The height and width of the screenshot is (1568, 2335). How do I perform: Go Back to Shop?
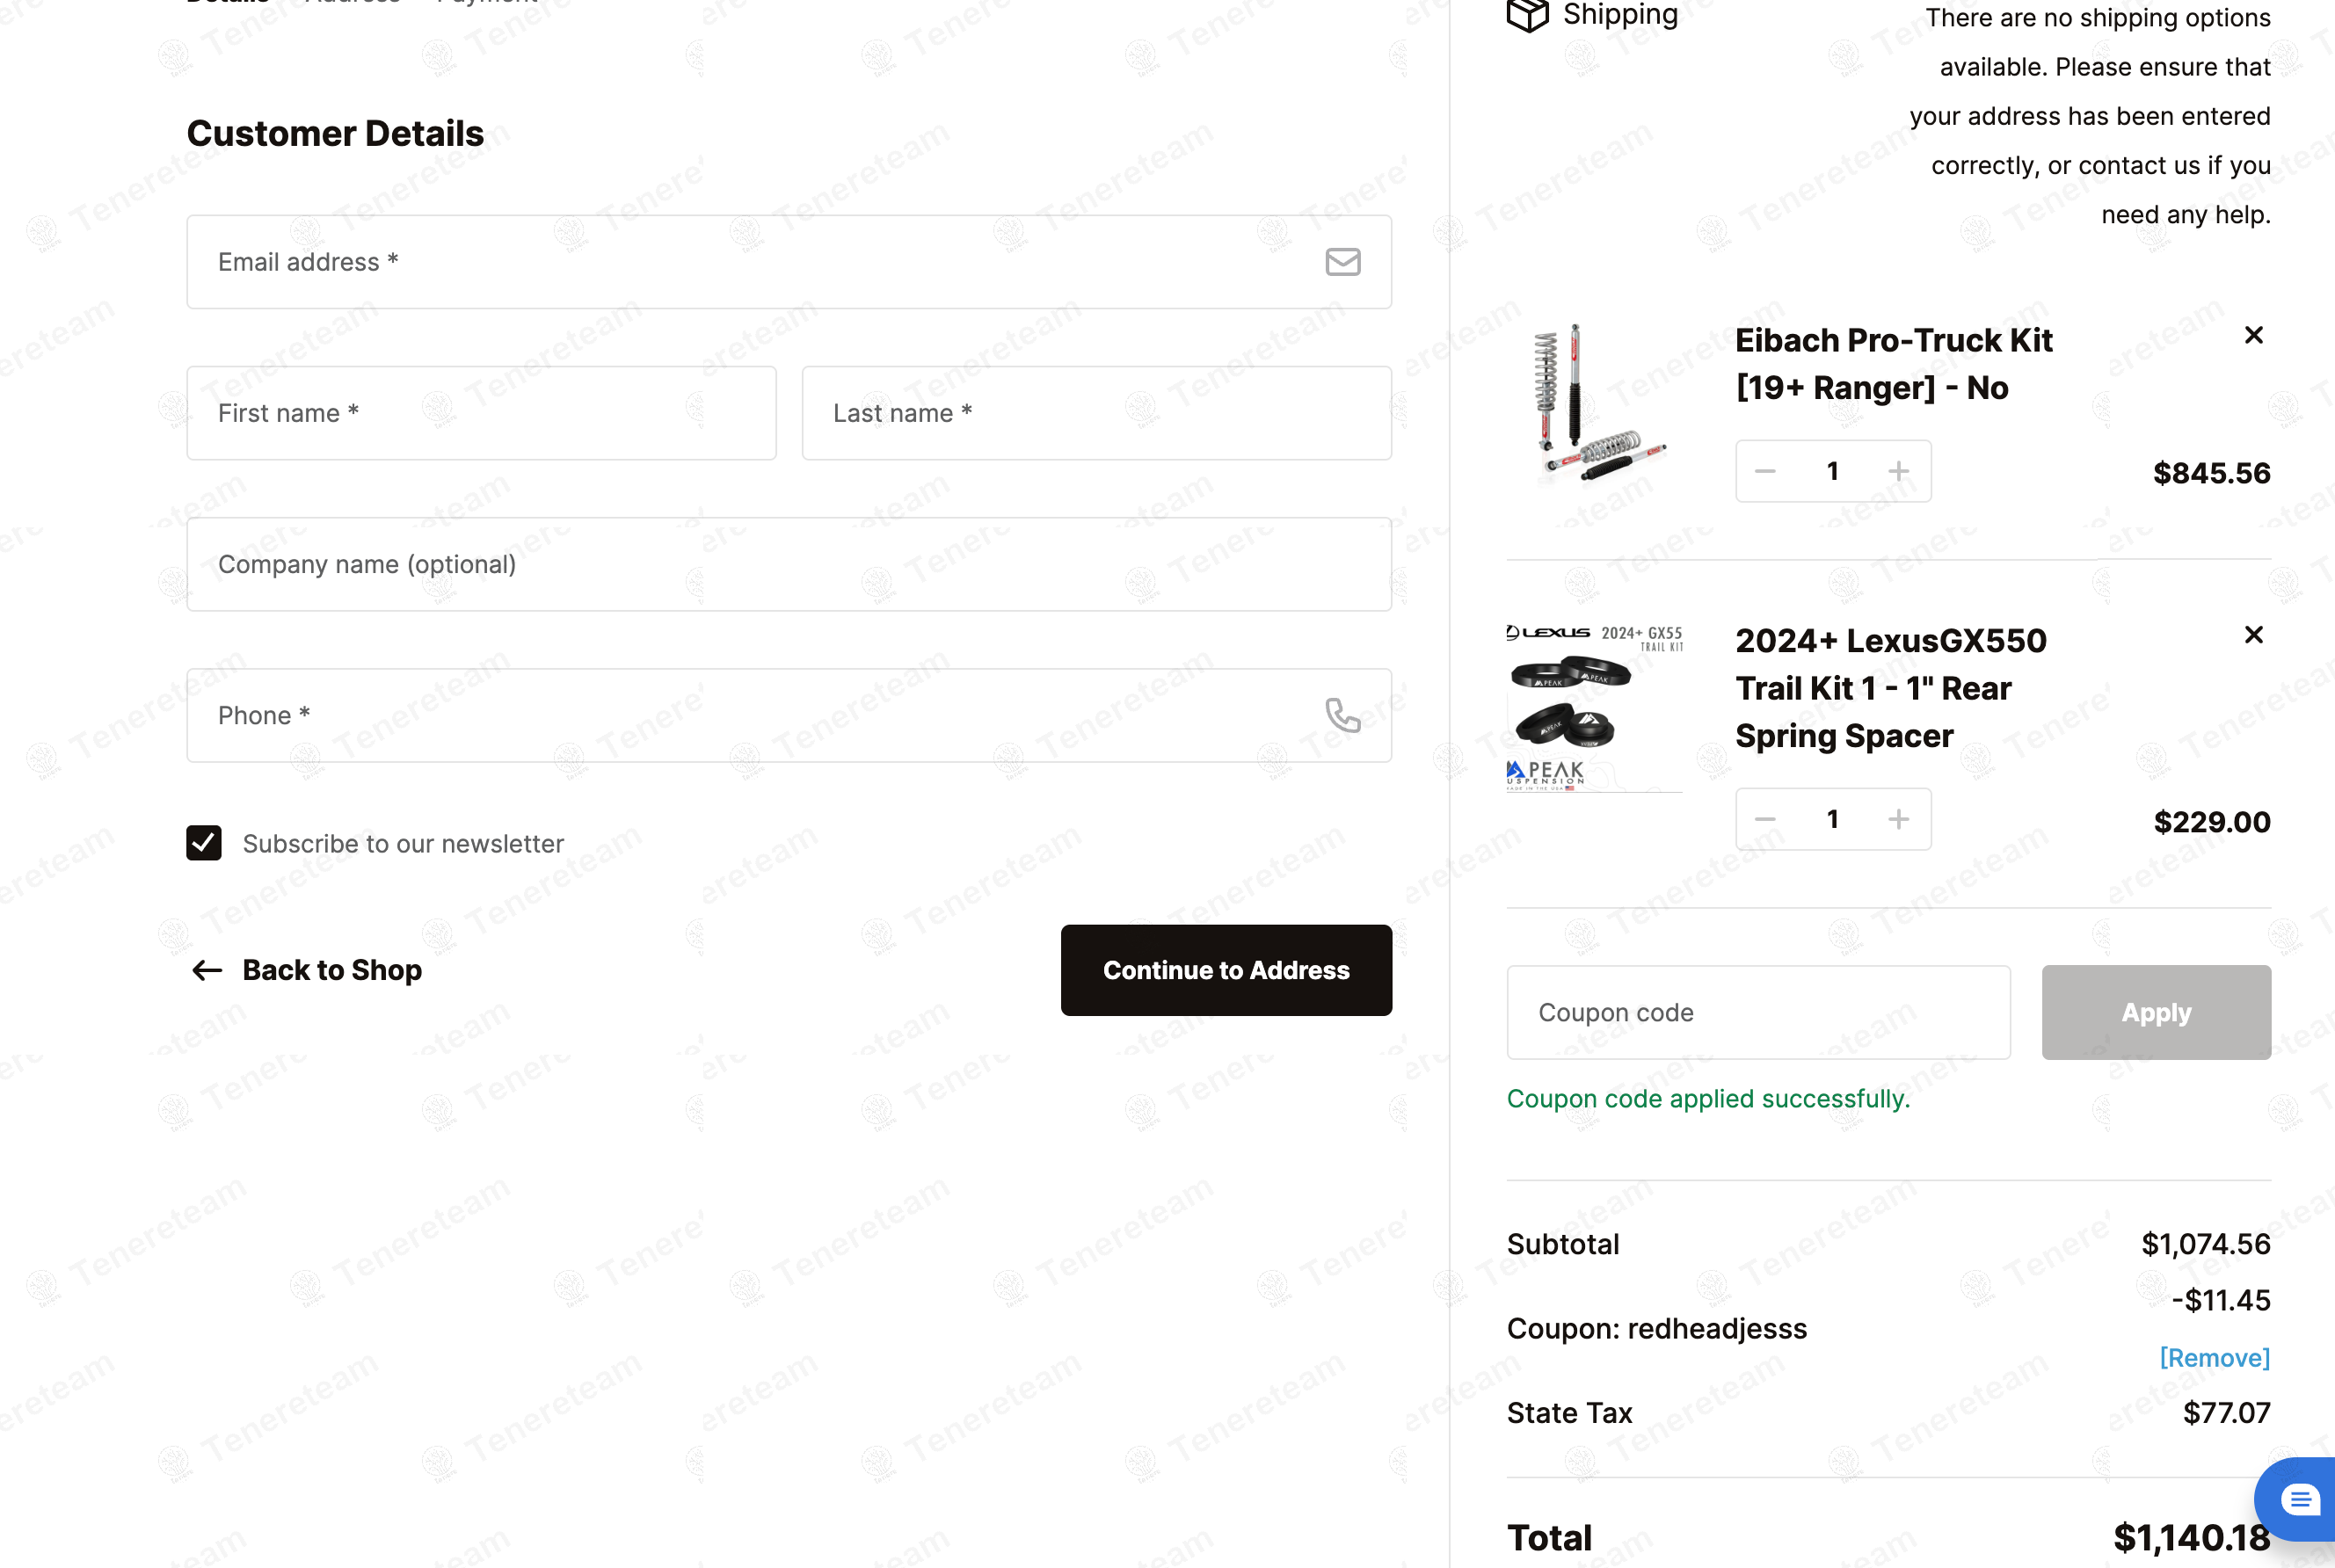[307, 970]
